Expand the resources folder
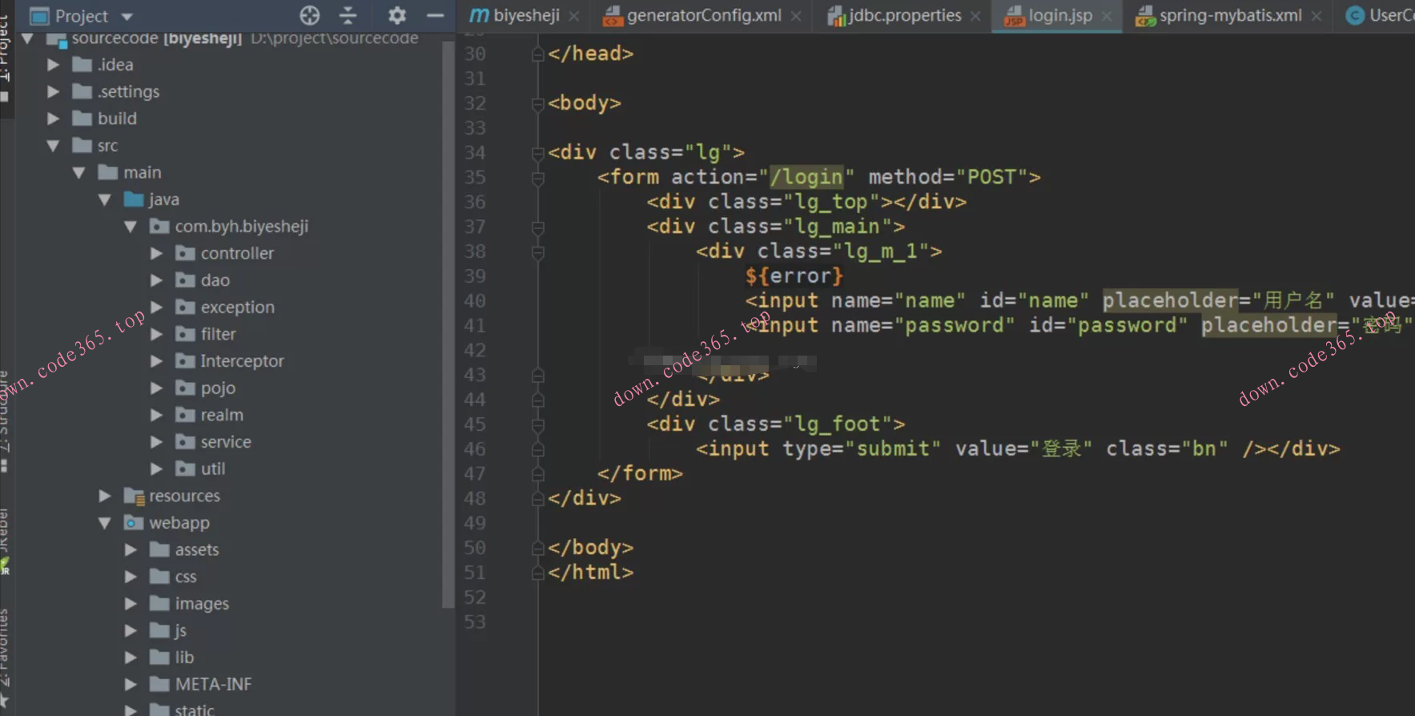1415x716 pixels. [x=105, y=497]
